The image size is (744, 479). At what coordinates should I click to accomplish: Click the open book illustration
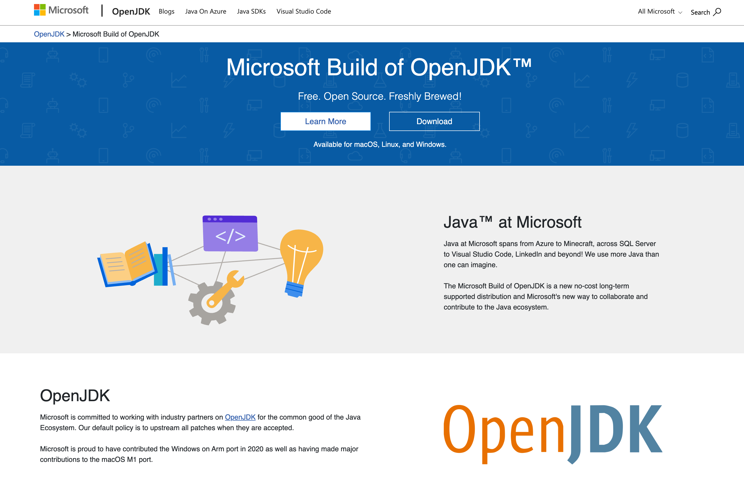click(127, 267)
